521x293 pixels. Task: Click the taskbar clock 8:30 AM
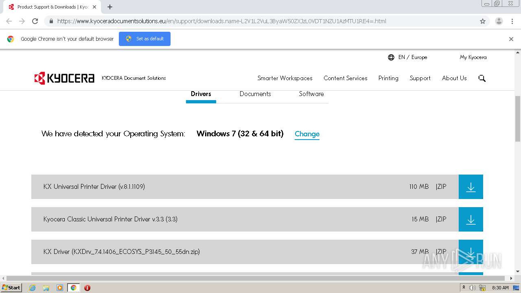(500, 288)
